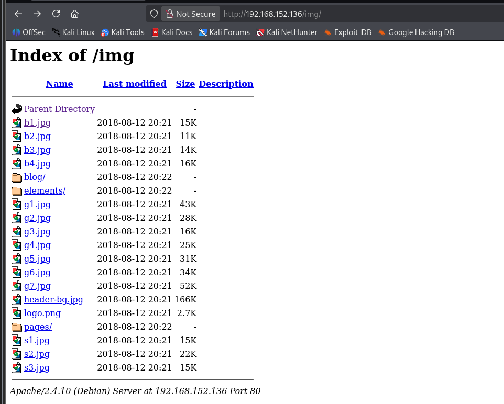
Task: Sort listing by Last modified column
Action: pyautogui.click(x=134, y=84)
